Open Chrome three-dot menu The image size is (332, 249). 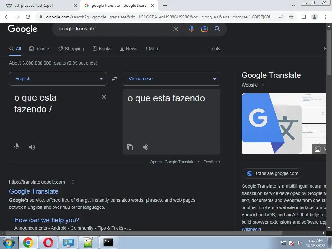pyautogui.click(x=325, y=17)
